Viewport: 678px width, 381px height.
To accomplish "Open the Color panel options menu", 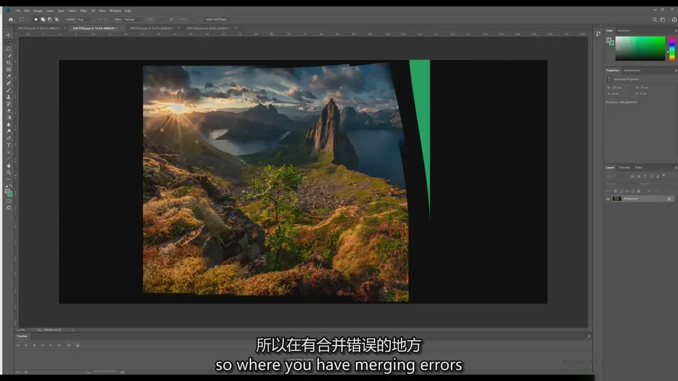I will pos(675,31).
